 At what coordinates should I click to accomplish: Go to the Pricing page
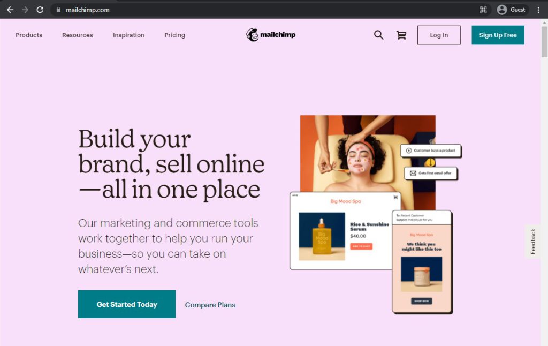[x=175, y=35]
